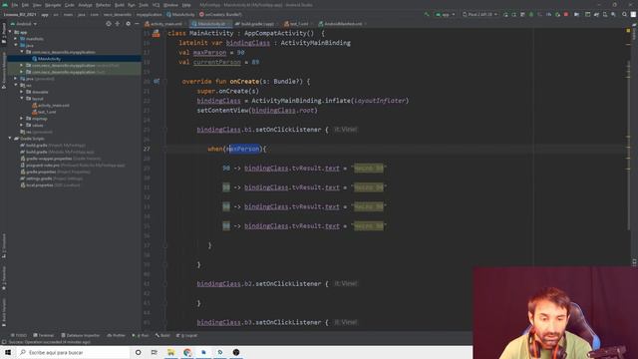Viewport: 638px width, 359px height.
Task: Click the Debug app bug icon
Action: [x=531, y=14]
